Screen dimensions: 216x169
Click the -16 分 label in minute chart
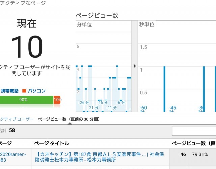tap(102, 102)
